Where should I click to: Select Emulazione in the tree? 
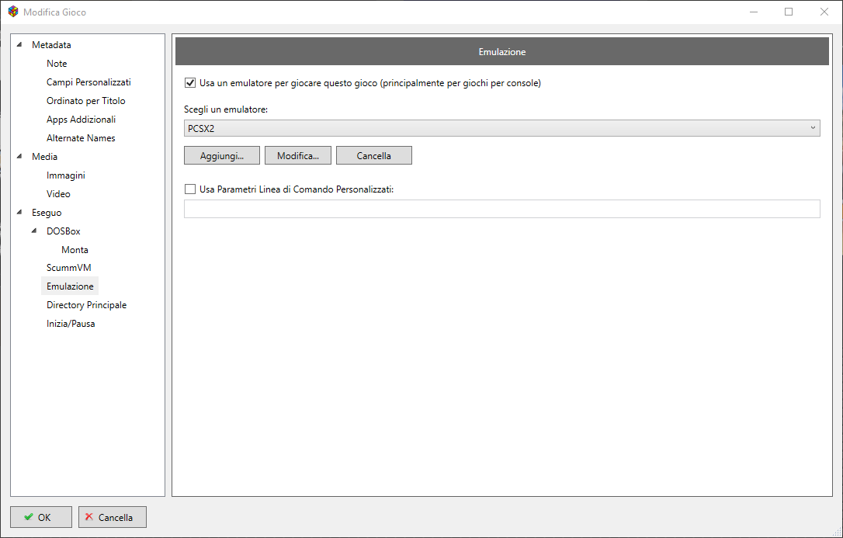point(70,286)
